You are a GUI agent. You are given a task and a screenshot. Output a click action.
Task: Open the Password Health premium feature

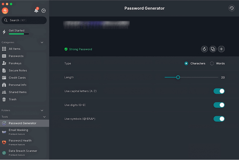click(x=20, y=140)
